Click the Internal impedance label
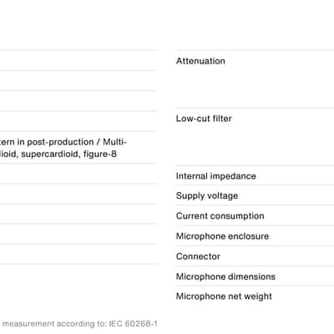The width and height of the screenshot is (334, 334). (216, 176)
